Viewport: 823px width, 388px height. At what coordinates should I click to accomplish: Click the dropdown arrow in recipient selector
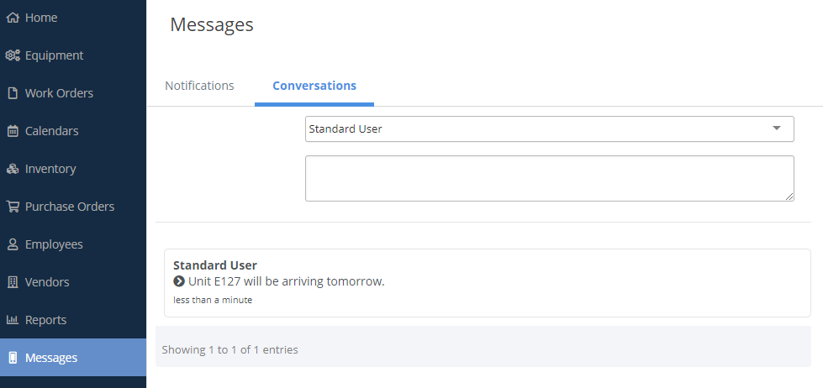[777, 128]
